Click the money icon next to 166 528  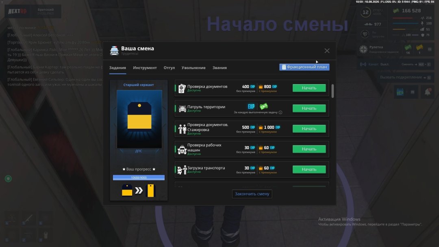click(x=396, y=11)
